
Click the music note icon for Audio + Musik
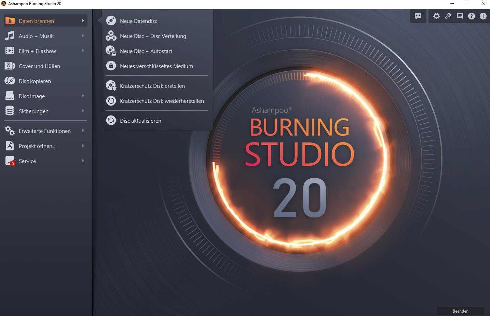tap(10, 36)
